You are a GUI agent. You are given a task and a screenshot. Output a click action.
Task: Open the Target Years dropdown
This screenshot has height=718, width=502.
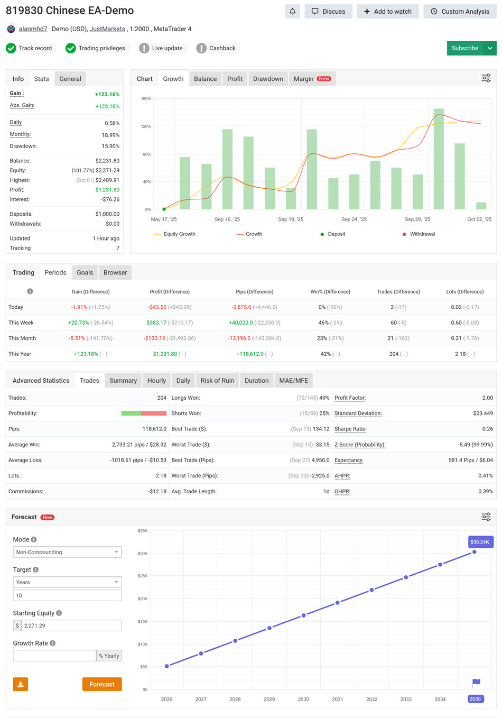pos(67,582)
